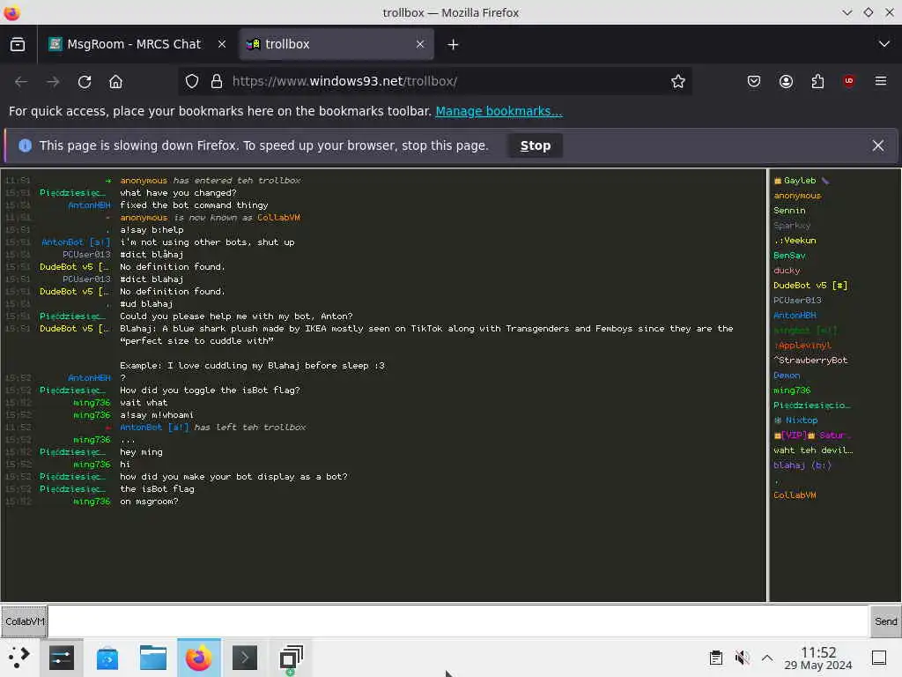This screenshot has height=677, width=902.
Task: Launch Discover store from the taskbar
Action: [x=107, y=658]
